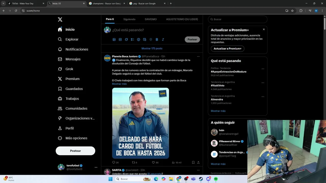Open Chrome three-dot menu
The height and width of the screenshot is (183, 326).
(x=322, y=11)
